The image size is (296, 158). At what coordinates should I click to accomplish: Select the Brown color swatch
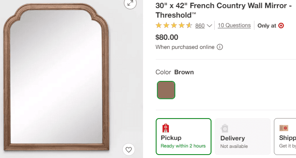pos(166,90)
